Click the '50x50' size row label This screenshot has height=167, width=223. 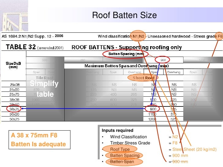pyautogui.click(x=14, y=114)
